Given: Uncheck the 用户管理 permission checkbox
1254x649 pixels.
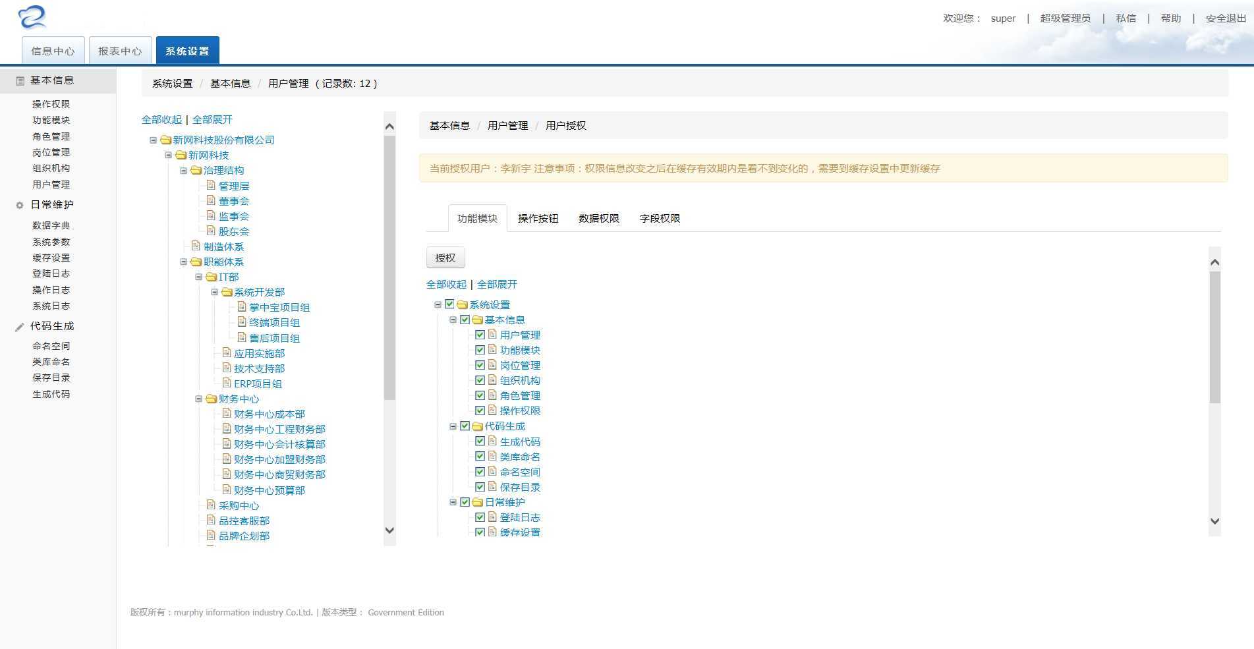Looking at the screenshot, I should point(480,335).
